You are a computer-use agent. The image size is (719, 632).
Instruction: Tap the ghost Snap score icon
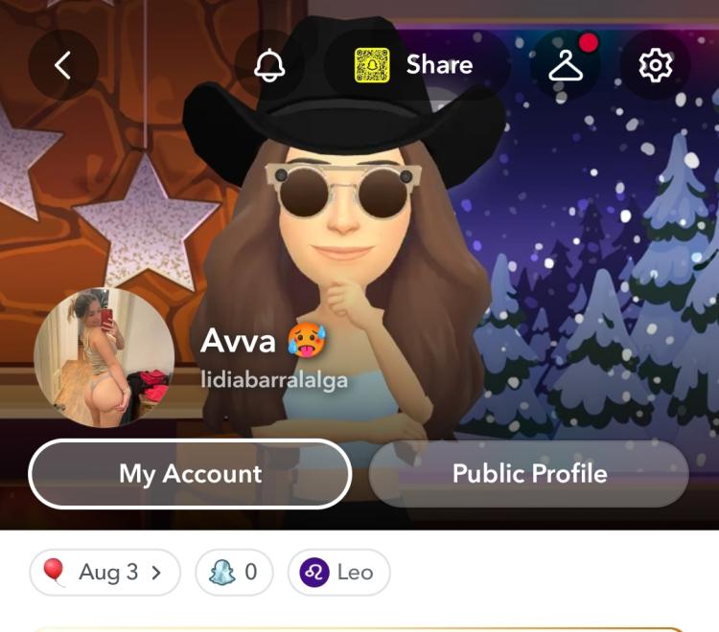click(x=222, y=572)
